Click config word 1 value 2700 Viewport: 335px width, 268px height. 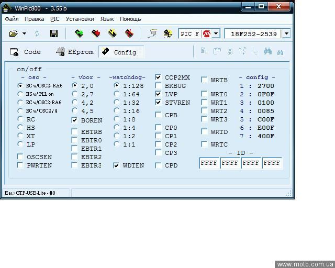(266, 86)
